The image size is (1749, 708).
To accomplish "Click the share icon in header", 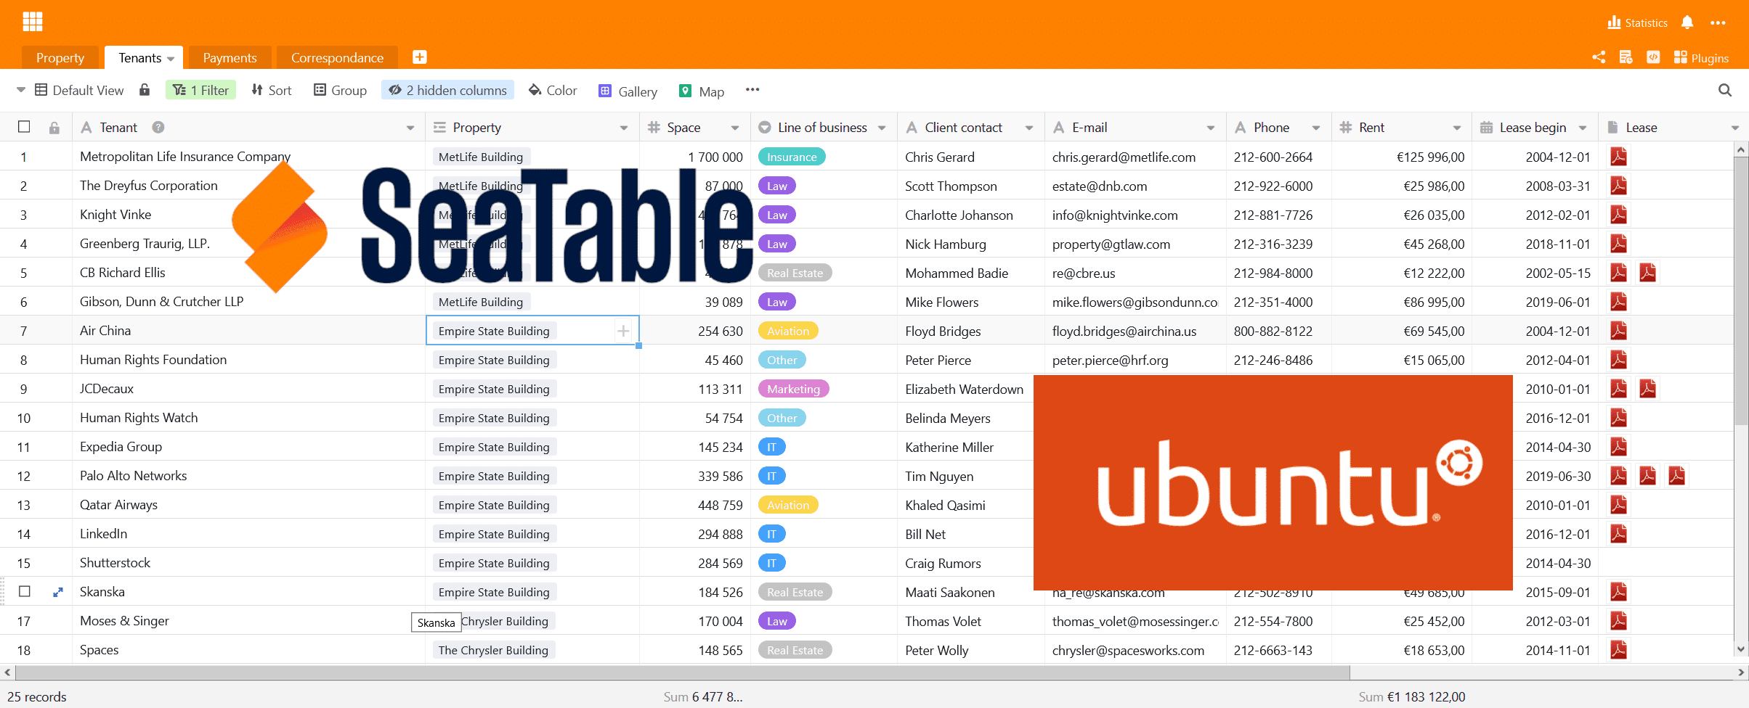I will tap(1598, 57).
